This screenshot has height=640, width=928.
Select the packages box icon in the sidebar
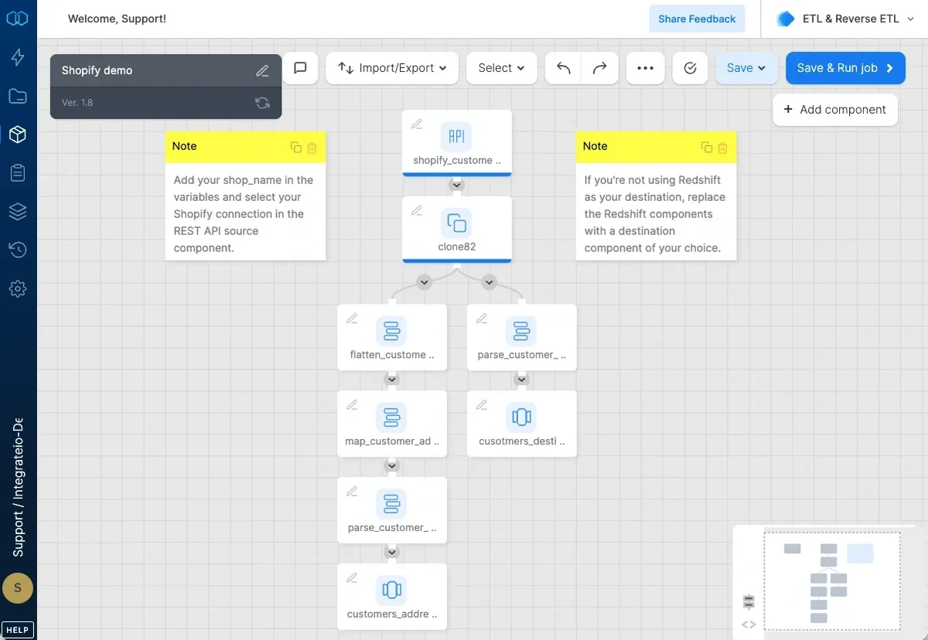18,134
